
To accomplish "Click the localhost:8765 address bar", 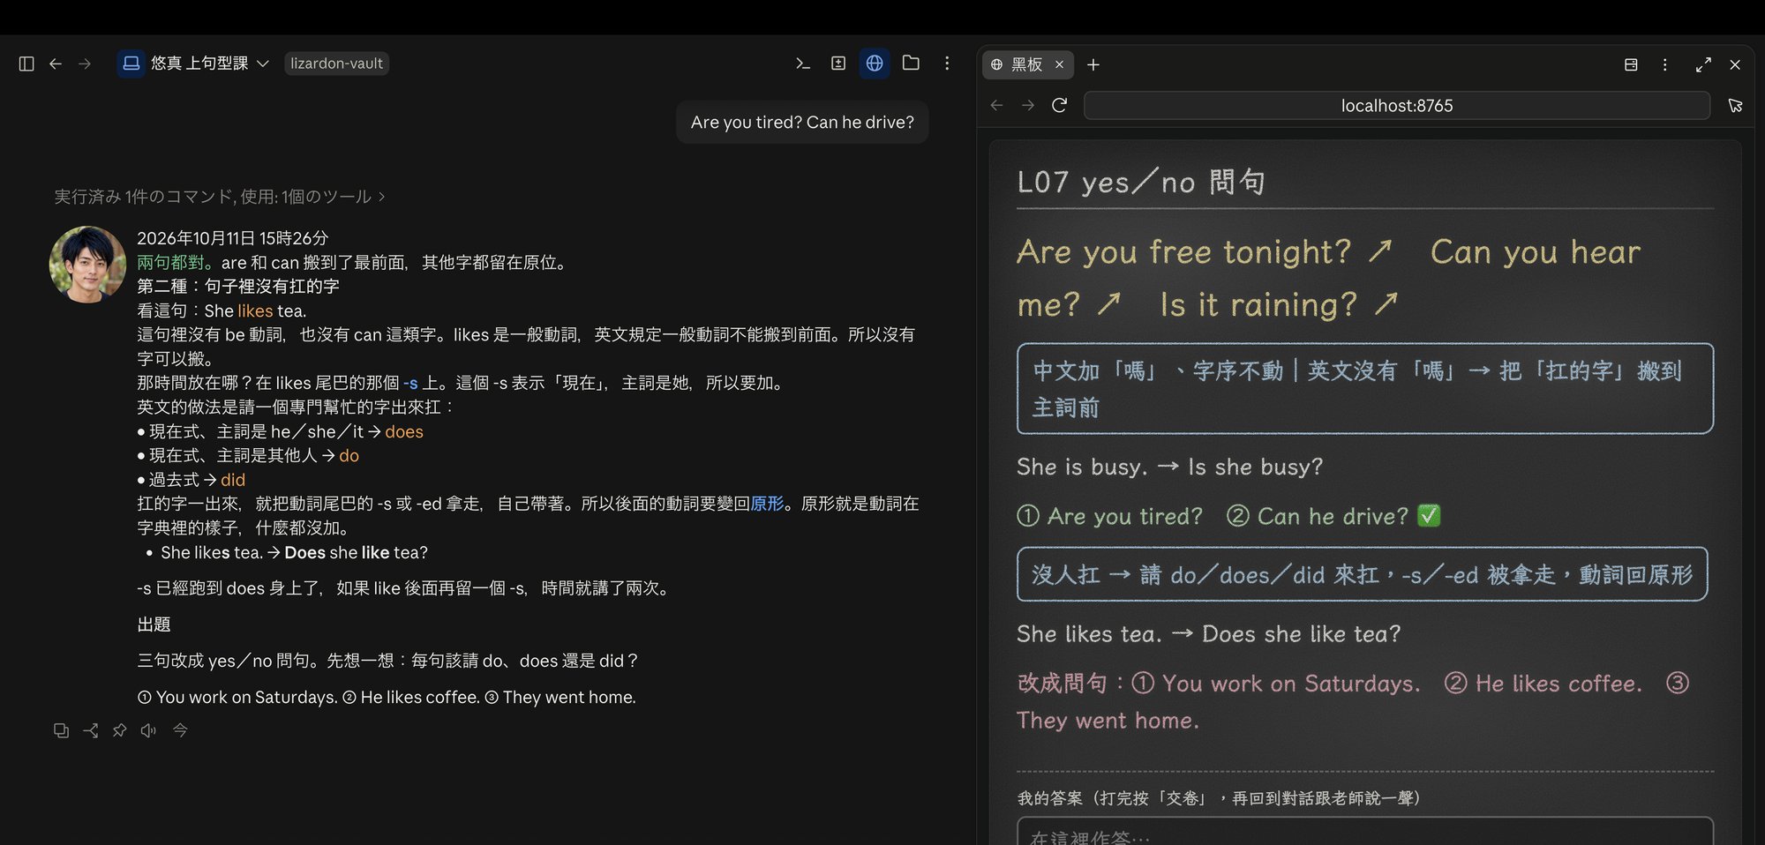I will [1397, 106].
